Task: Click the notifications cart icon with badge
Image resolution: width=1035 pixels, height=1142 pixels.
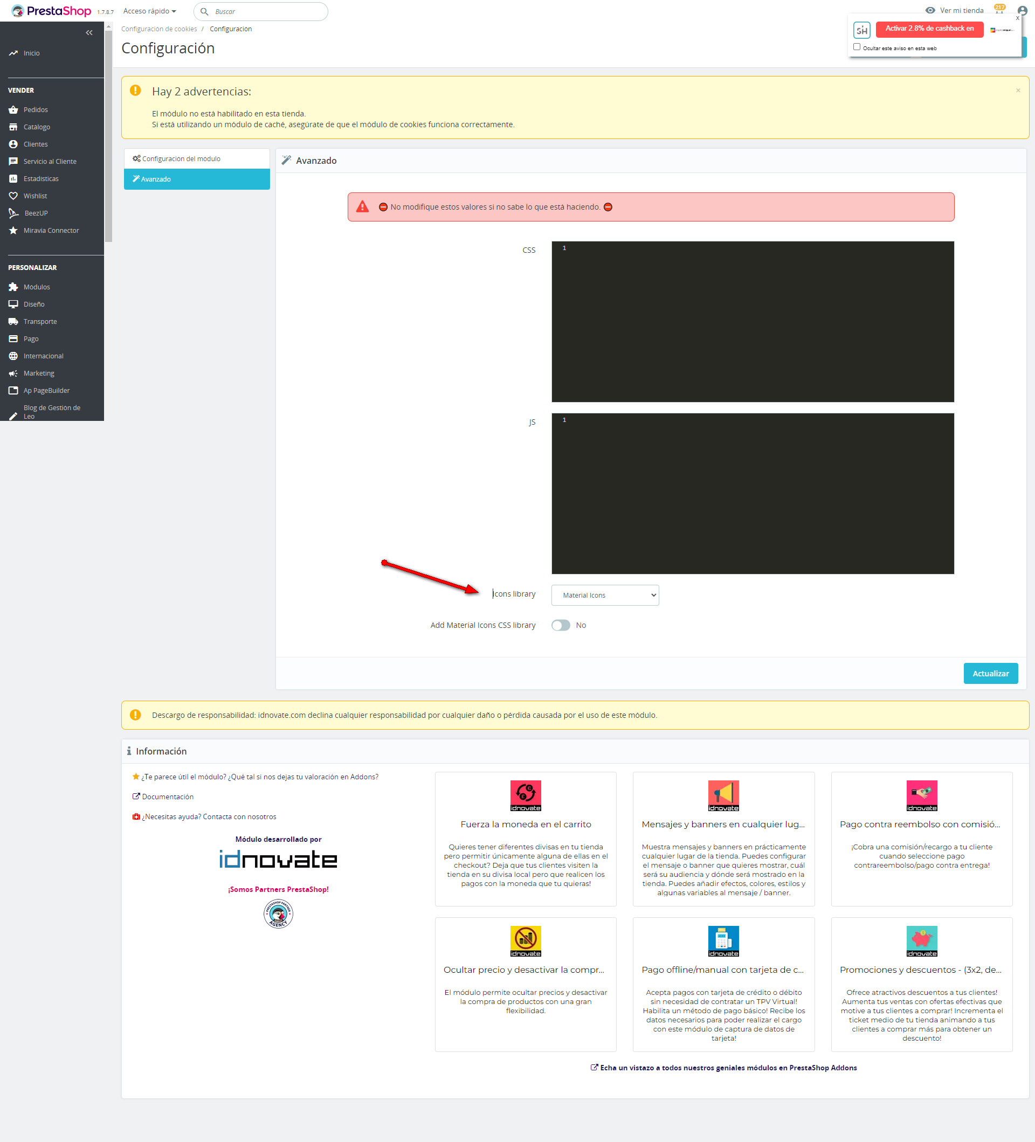Action: (999, 10)
